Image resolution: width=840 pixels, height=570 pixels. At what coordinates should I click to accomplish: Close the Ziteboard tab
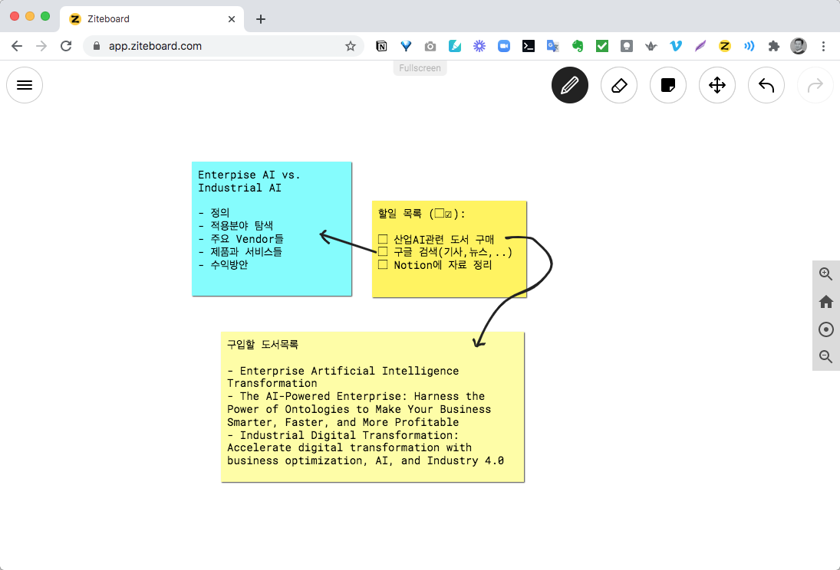(232, 19)
